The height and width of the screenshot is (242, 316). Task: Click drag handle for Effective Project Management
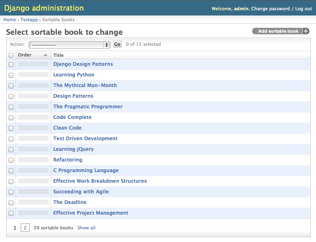coord(33,213)
